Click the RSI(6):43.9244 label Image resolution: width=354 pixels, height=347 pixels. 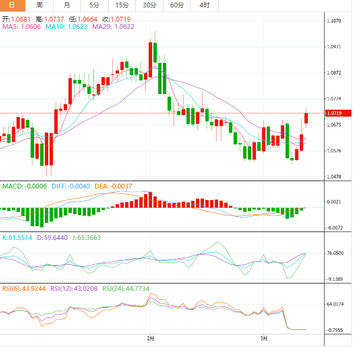[24, 289]
